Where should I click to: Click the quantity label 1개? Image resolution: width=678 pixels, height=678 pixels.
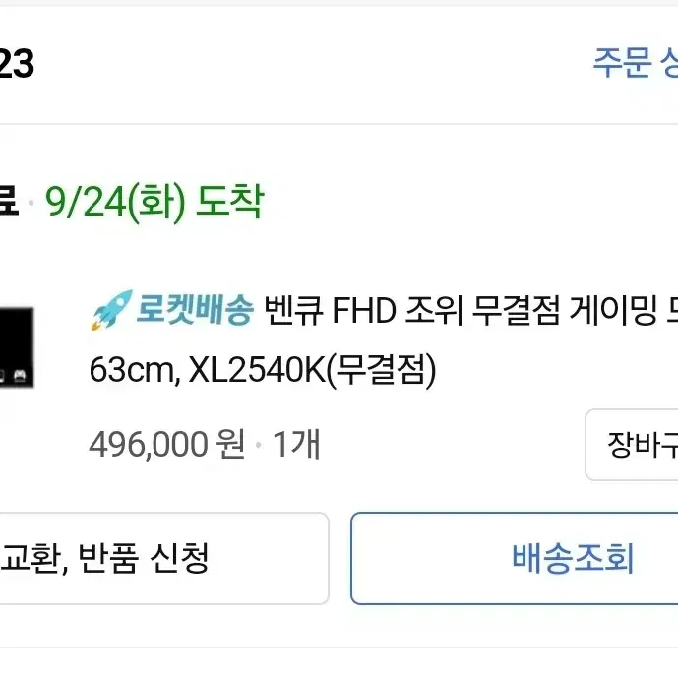[x=296, y=444]
